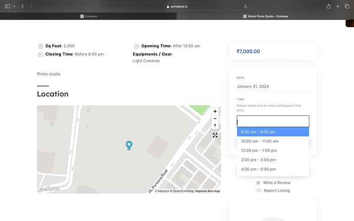Click the Location heading
The height and width of the screenshot is (221, 354).
click(x=53, y=94)
